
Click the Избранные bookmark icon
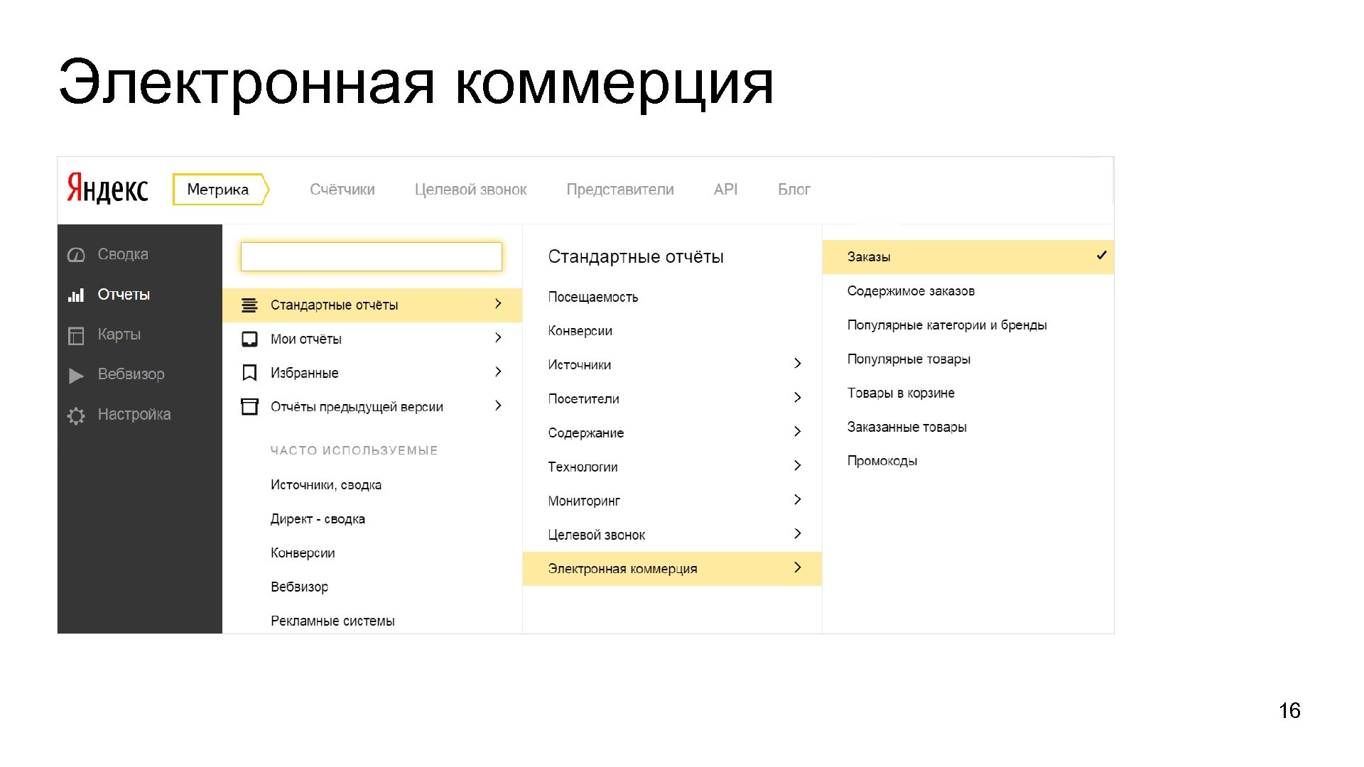[x=249, y=373]
